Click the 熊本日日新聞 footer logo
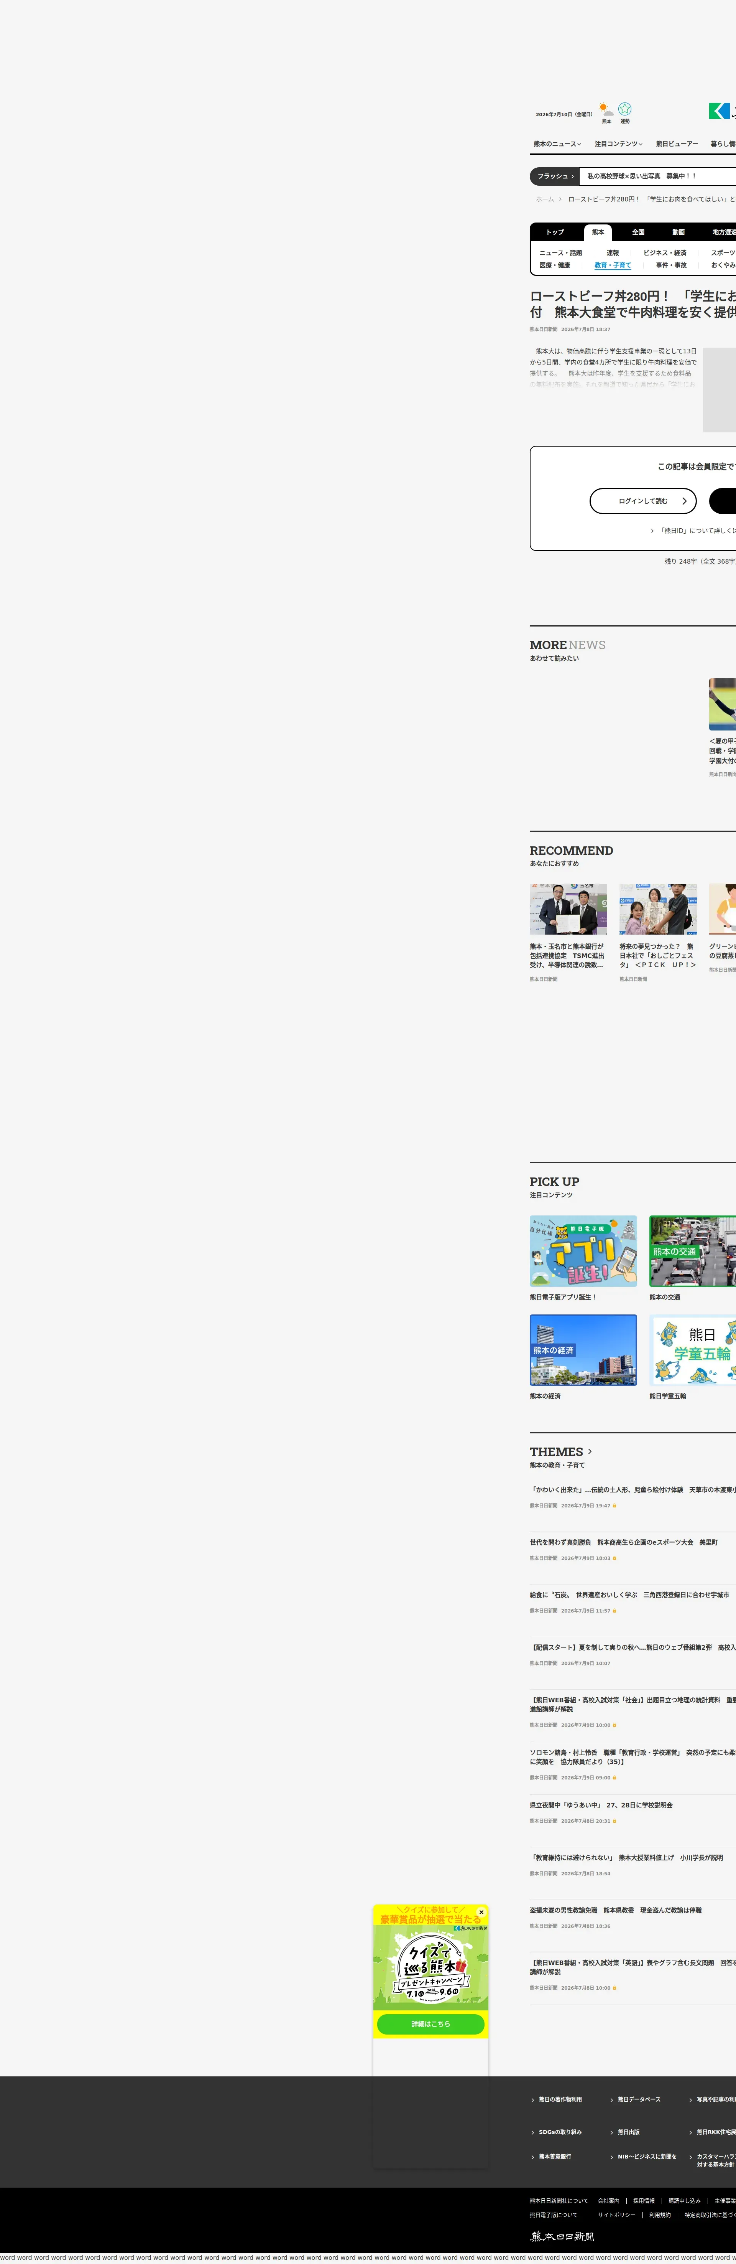 pos(562,2236)
